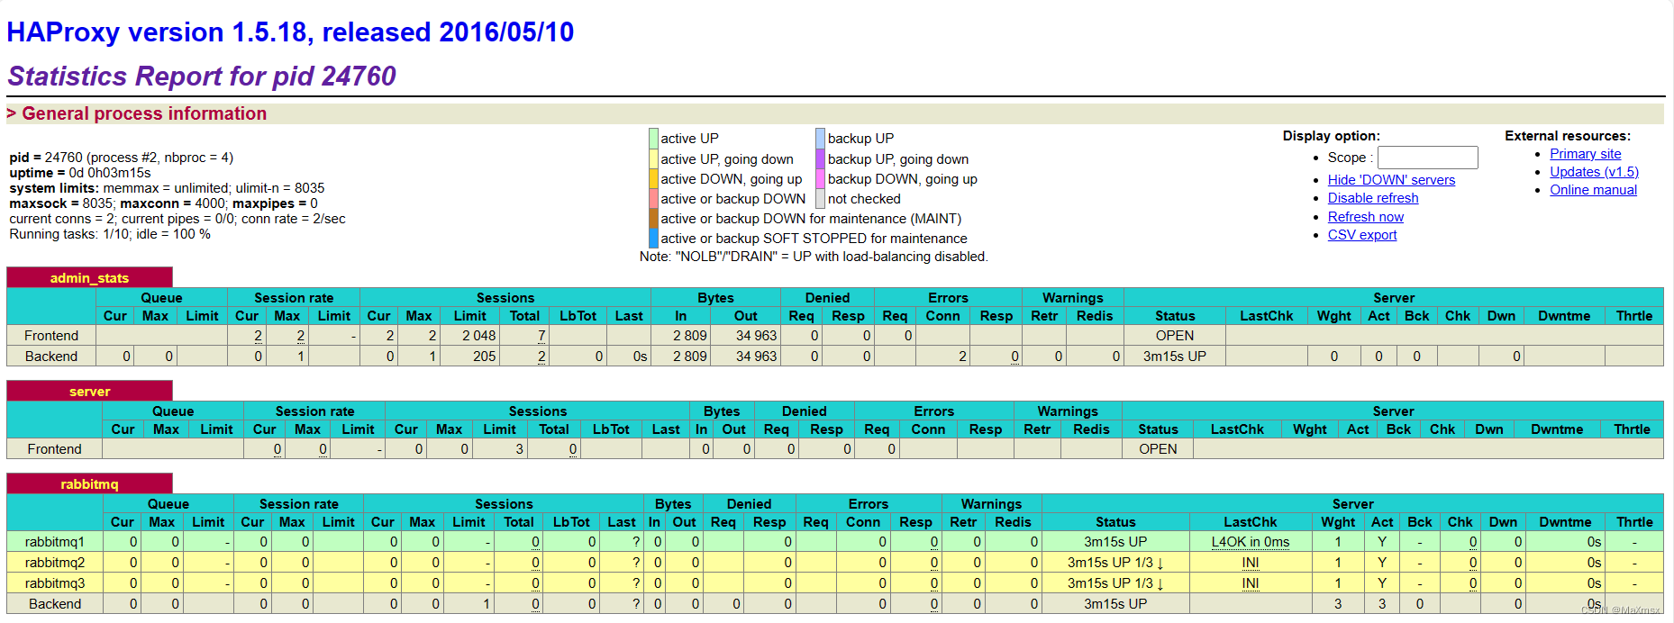Open the Primary site link

click(x=1585, y=154)
